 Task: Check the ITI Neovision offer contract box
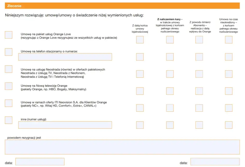tap(9, 103)
